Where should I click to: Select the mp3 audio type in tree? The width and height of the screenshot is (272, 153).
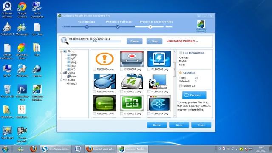74,84
